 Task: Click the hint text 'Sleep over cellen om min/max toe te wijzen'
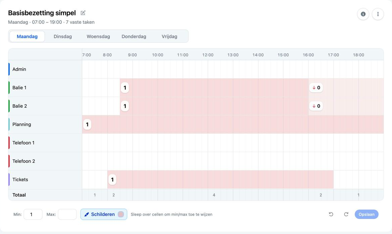tap(171, 214)
